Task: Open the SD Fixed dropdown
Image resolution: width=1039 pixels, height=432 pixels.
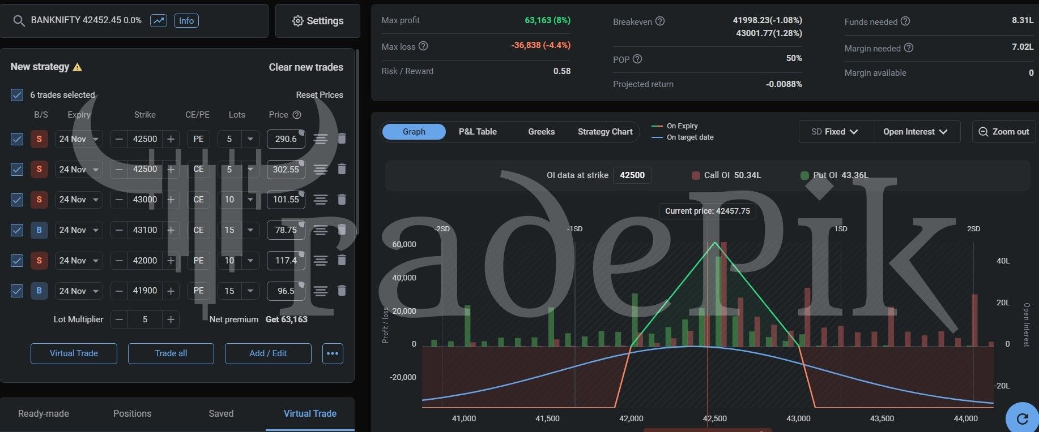Action: tap(837, 132)
